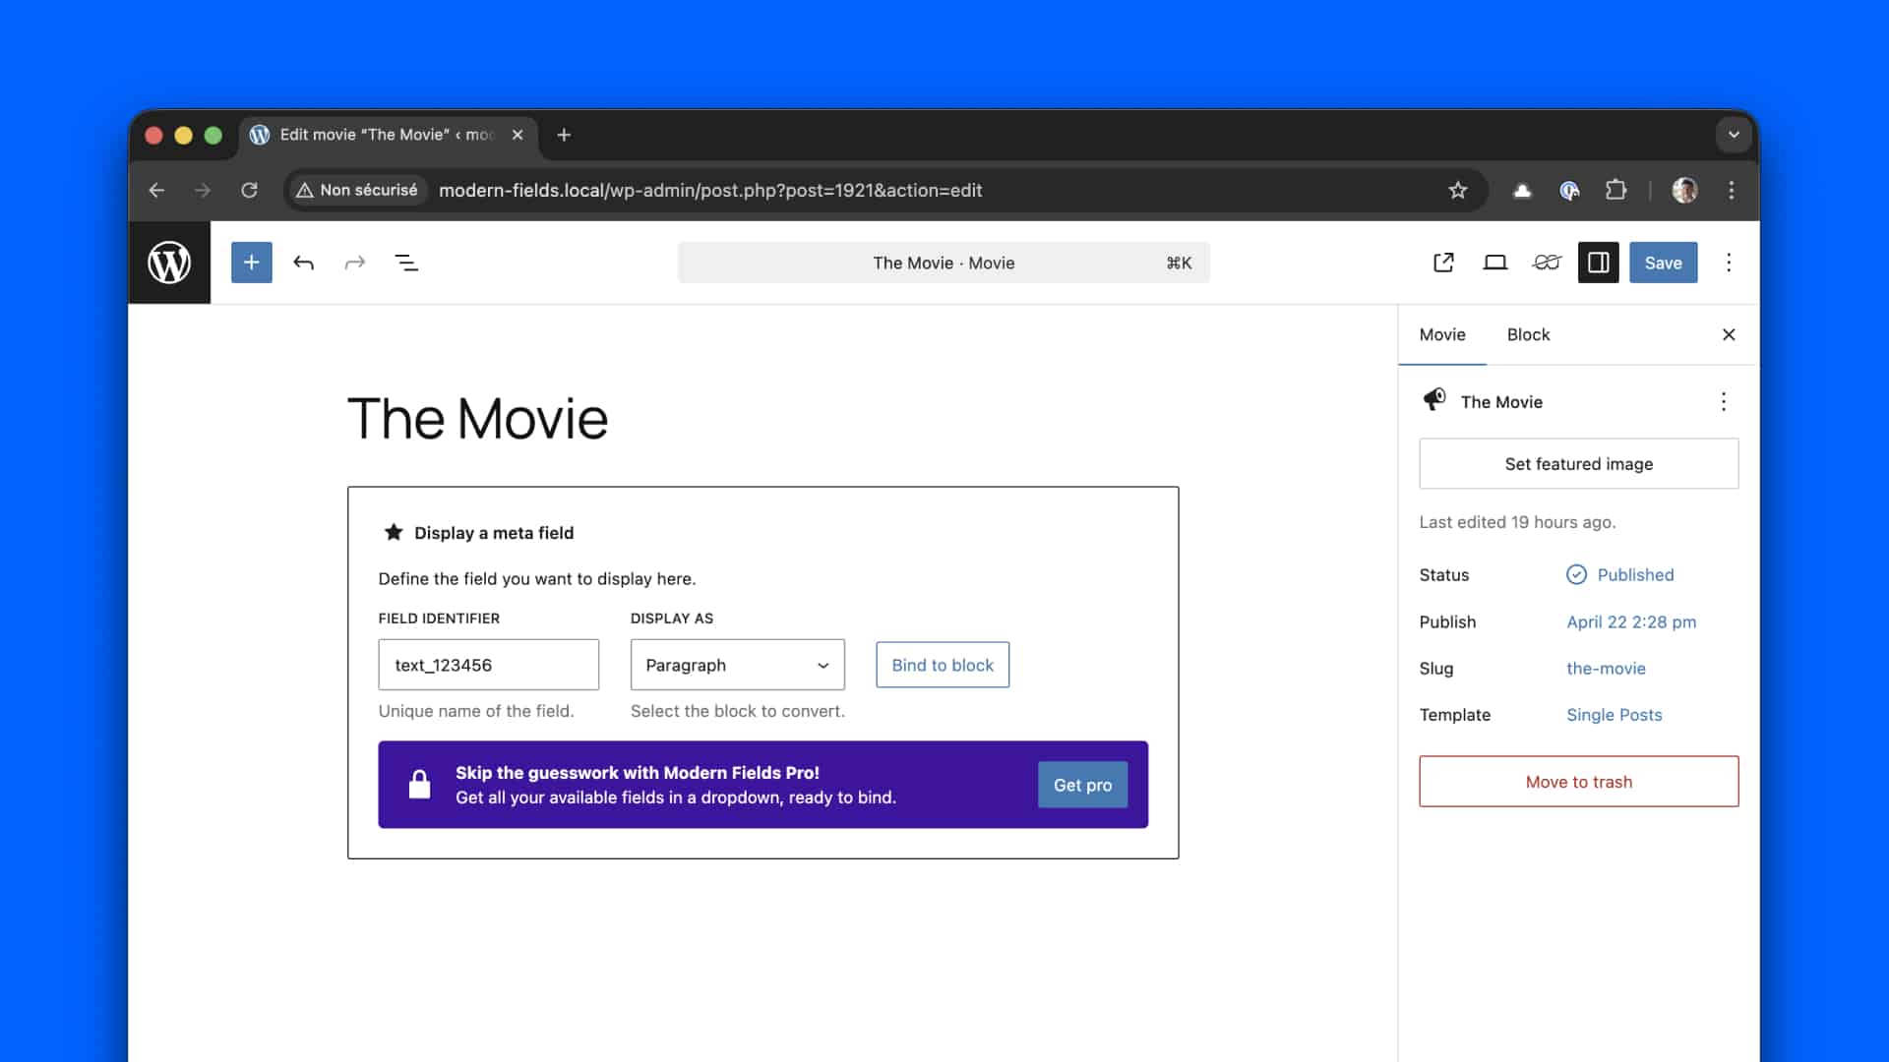Image resolution: width=1889 pixels, height=1062 pixels.
Task: Open the document overview list view
Action: [x=406, y=263]
